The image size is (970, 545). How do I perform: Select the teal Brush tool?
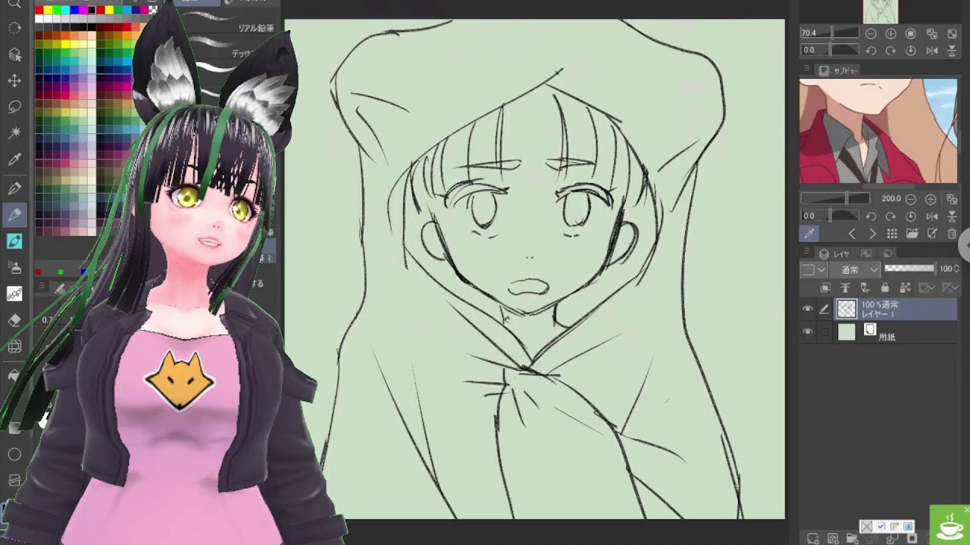(14, 241)
